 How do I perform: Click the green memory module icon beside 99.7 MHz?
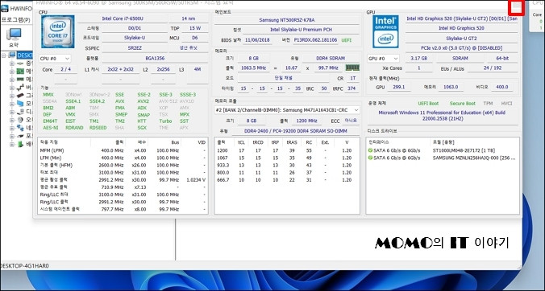pyautogui.click(x=352, y=68)
